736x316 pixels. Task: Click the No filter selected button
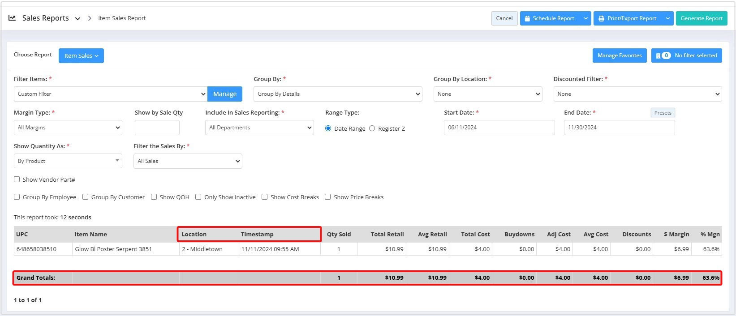[687, 56]
